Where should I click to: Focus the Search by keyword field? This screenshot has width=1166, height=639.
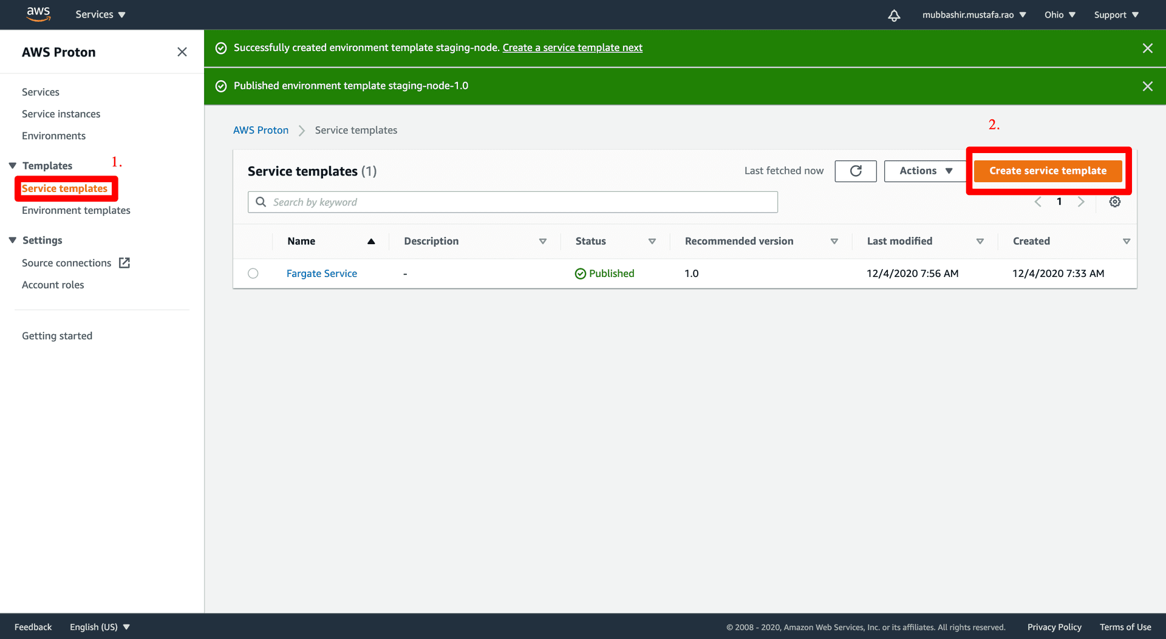coord(513,202)
